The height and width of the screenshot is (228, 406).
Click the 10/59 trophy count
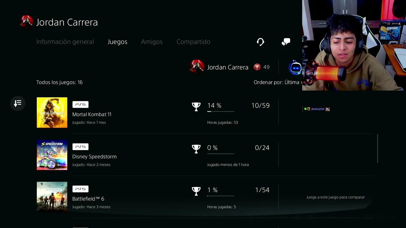coord(260,105)
